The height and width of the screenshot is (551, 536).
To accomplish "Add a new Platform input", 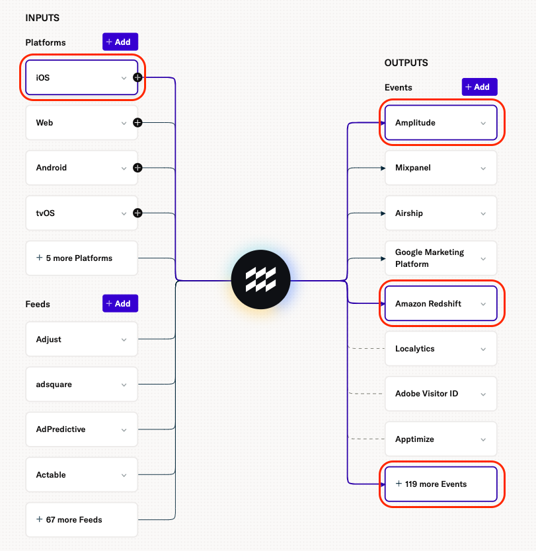I will pyautogui.click(x=120, y=42).
